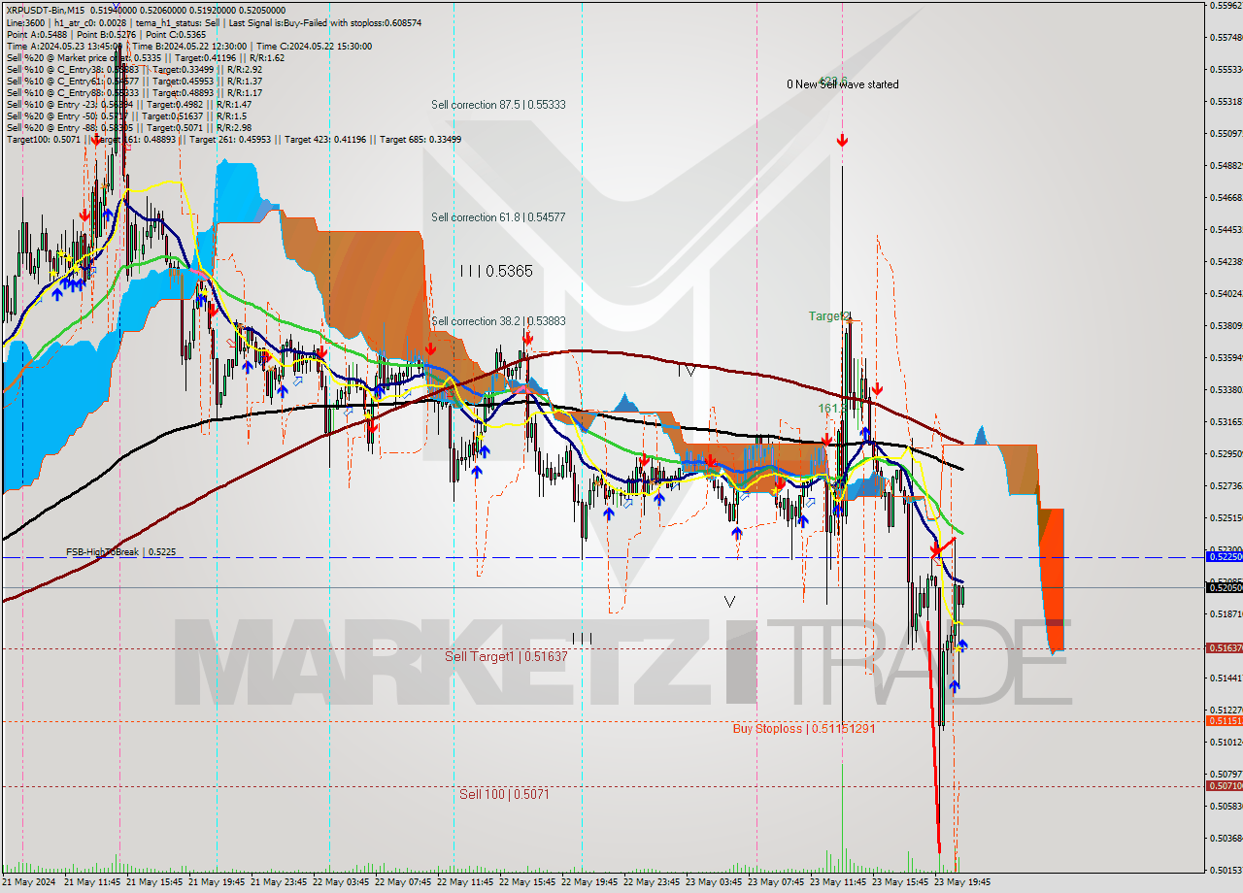Image resolution: width=1243 pixels, height=893 pixels.
Task: Click the 0.54024 price axis value
Action: 1226,293
